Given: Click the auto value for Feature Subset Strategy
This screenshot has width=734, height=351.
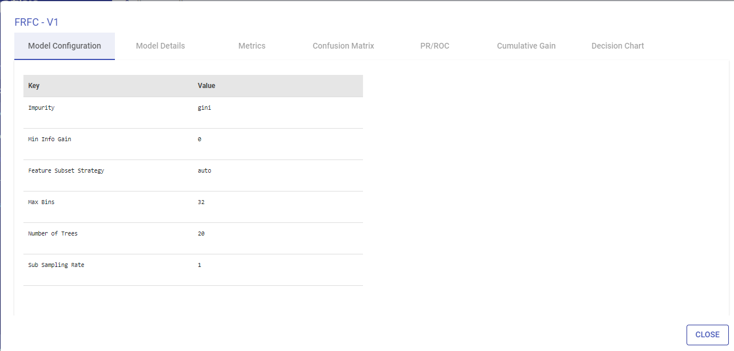Looking at the screenshot, I should (x=204, y=170).
